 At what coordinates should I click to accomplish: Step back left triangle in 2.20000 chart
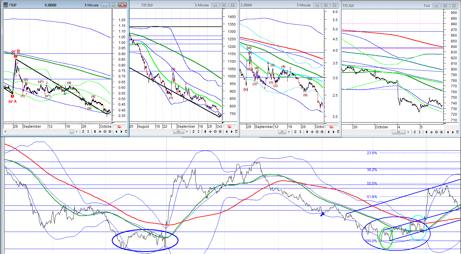coord(329,132)
